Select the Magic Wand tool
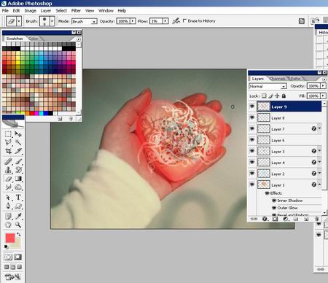The height and width of the screenshot is (283, 328). (x=18, y=142)
